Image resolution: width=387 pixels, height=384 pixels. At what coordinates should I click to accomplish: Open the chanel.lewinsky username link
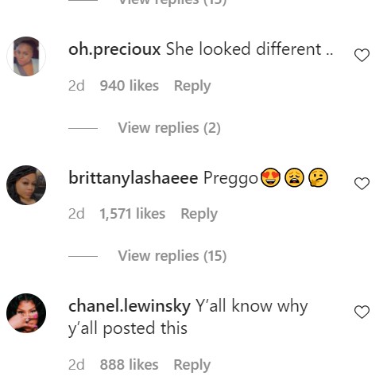pos(130,306)
